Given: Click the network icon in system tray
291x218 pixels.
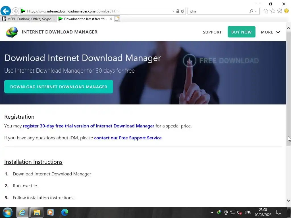Looking at the screenshot, I should coord(232,212).
